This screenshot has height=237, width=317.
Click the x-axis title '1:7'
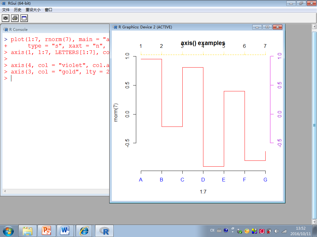[203, 192]
